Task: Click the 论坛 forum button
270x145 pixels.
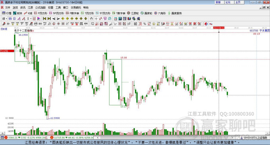Action: (229, 2)
